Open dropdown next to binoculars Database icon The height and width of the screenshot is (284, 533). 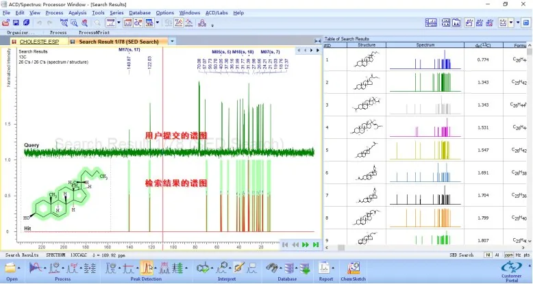tap(280, 268)
